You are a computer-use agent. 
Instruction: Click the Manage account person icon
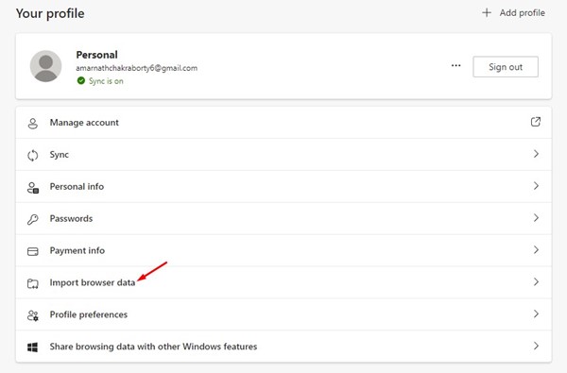tap(32, 124)
